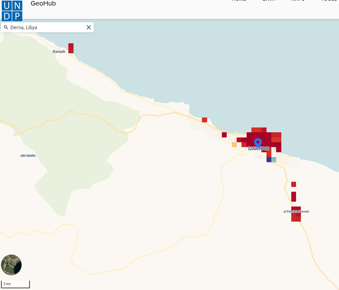Click the DARNAH map label
Screen dimensions: 339x290
pyautogui.click(x=259, y=148)
